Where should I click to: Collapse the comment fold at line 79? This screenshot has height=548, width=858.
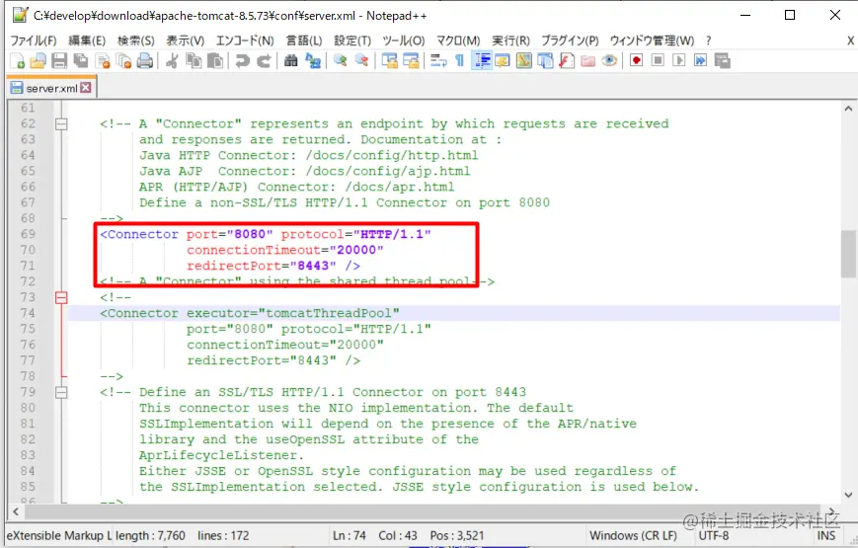point(61,393)
